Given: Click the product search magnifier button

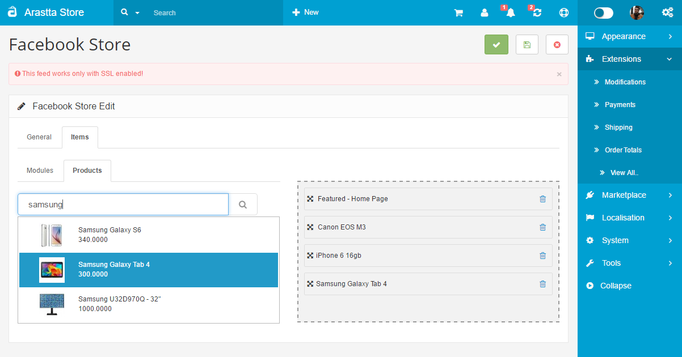Looking at the screenshot, I should click(x=243, y=205).
